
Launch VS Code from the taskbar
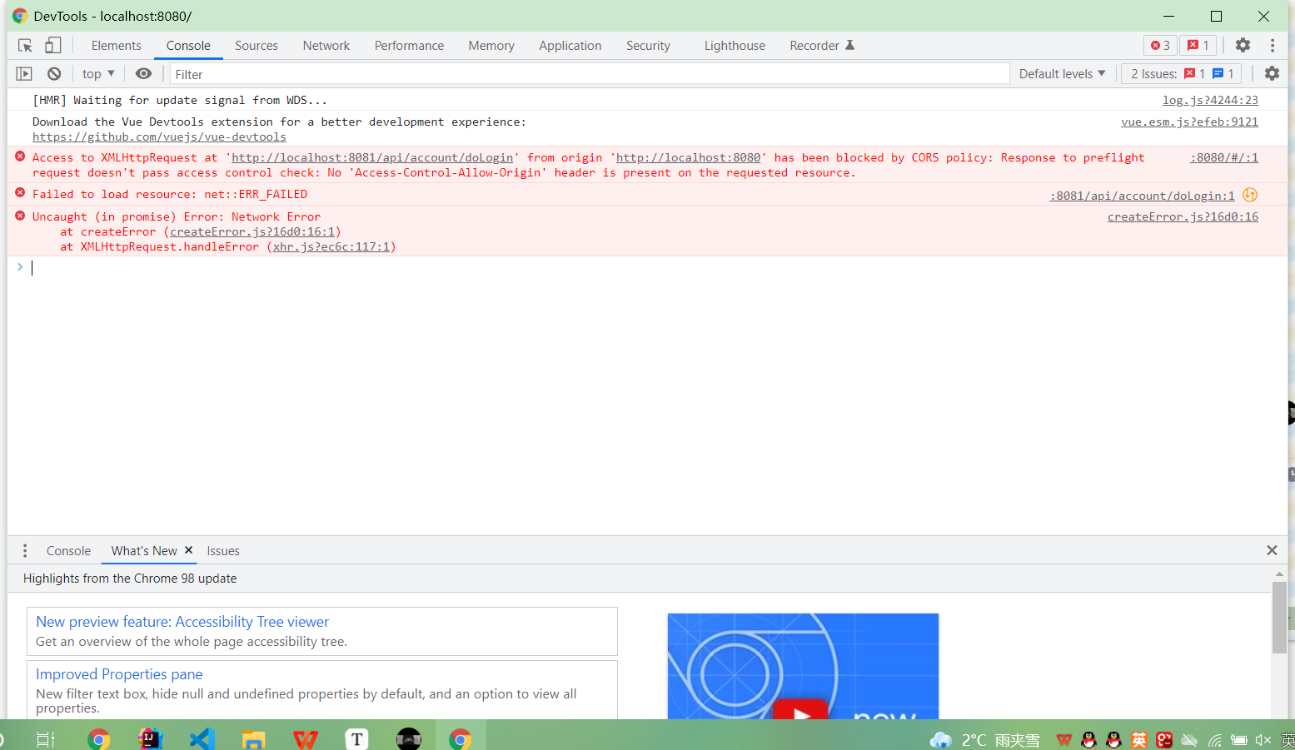tap(202, 738)
